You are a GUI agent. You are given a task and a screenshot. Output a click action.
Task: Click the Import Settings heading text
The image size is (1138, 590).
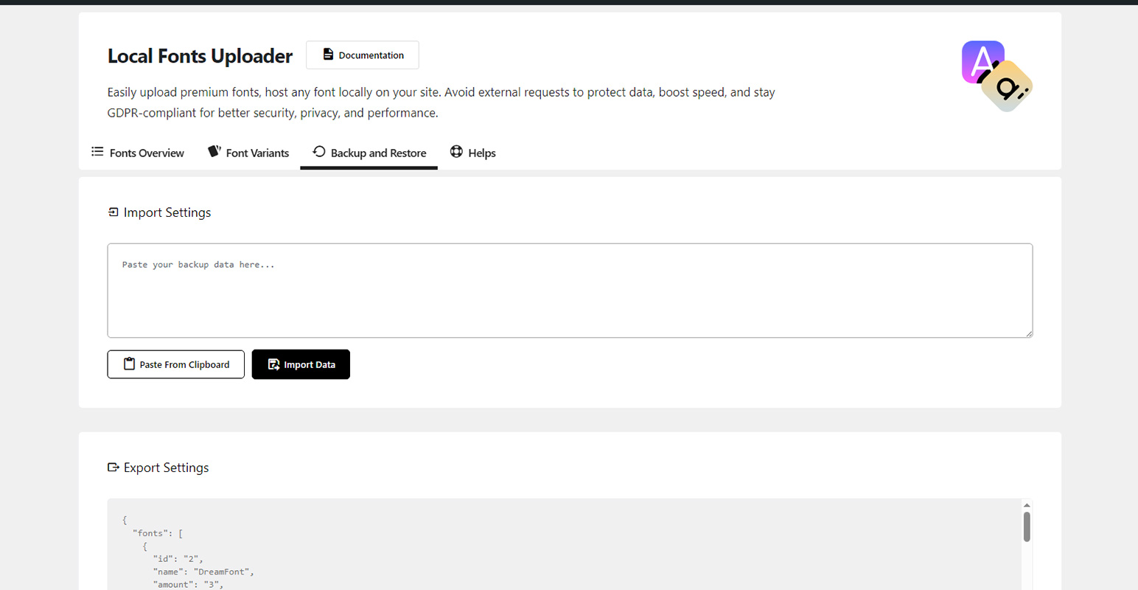(167, 212)
